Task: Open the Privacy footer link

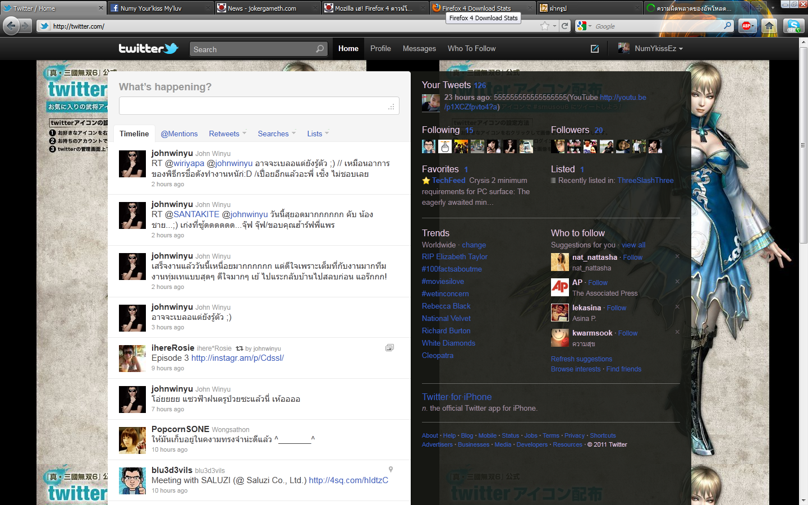Action: pyautogui.click(x=575, y=435)
